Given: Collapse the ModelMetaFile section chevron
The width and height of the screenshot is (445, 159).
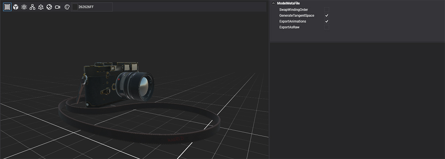Looking at the screenshot, I should pos(273,3).
